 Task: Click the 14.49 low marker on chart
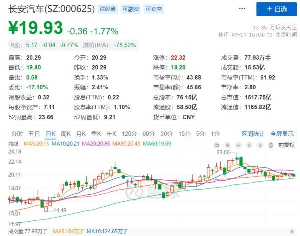click(x=60, y=210)
